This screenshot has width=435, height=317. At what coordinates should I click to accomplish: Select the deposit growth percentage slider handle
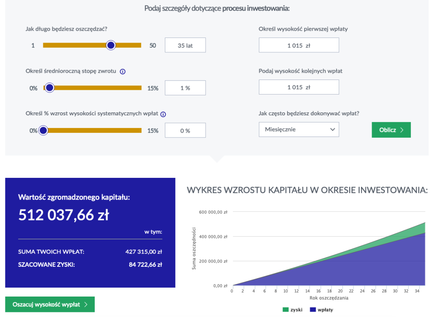[x=43, y=130]
